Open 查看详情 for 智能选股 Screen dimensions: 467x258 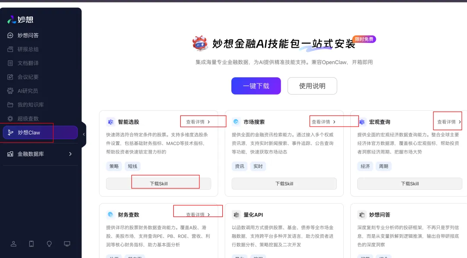[198, 122]
